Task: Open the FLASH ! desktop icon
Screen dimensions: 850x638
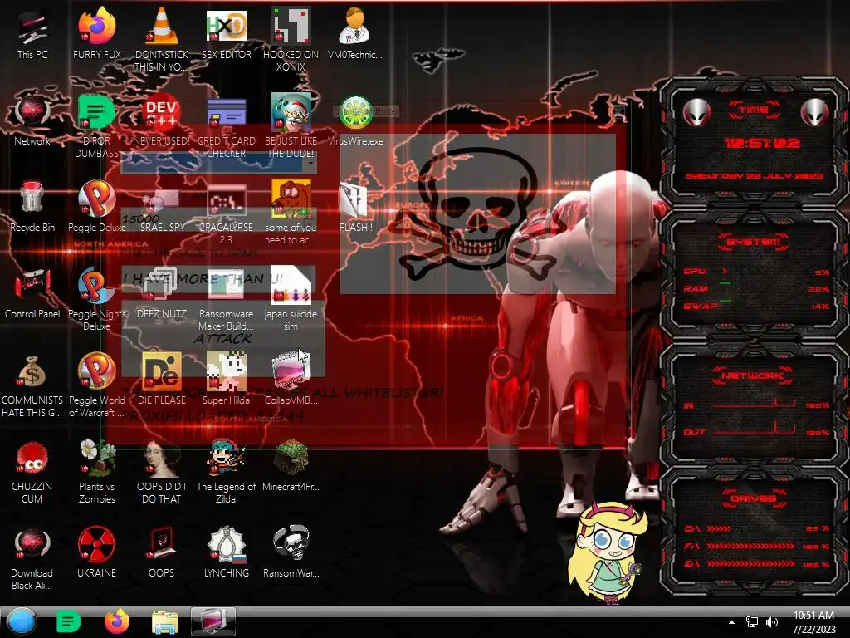Action: point(355,207)
